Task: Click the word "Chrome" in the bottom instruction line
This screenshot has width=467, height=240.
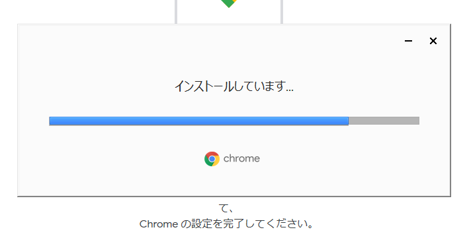Action: pos(159,224)
